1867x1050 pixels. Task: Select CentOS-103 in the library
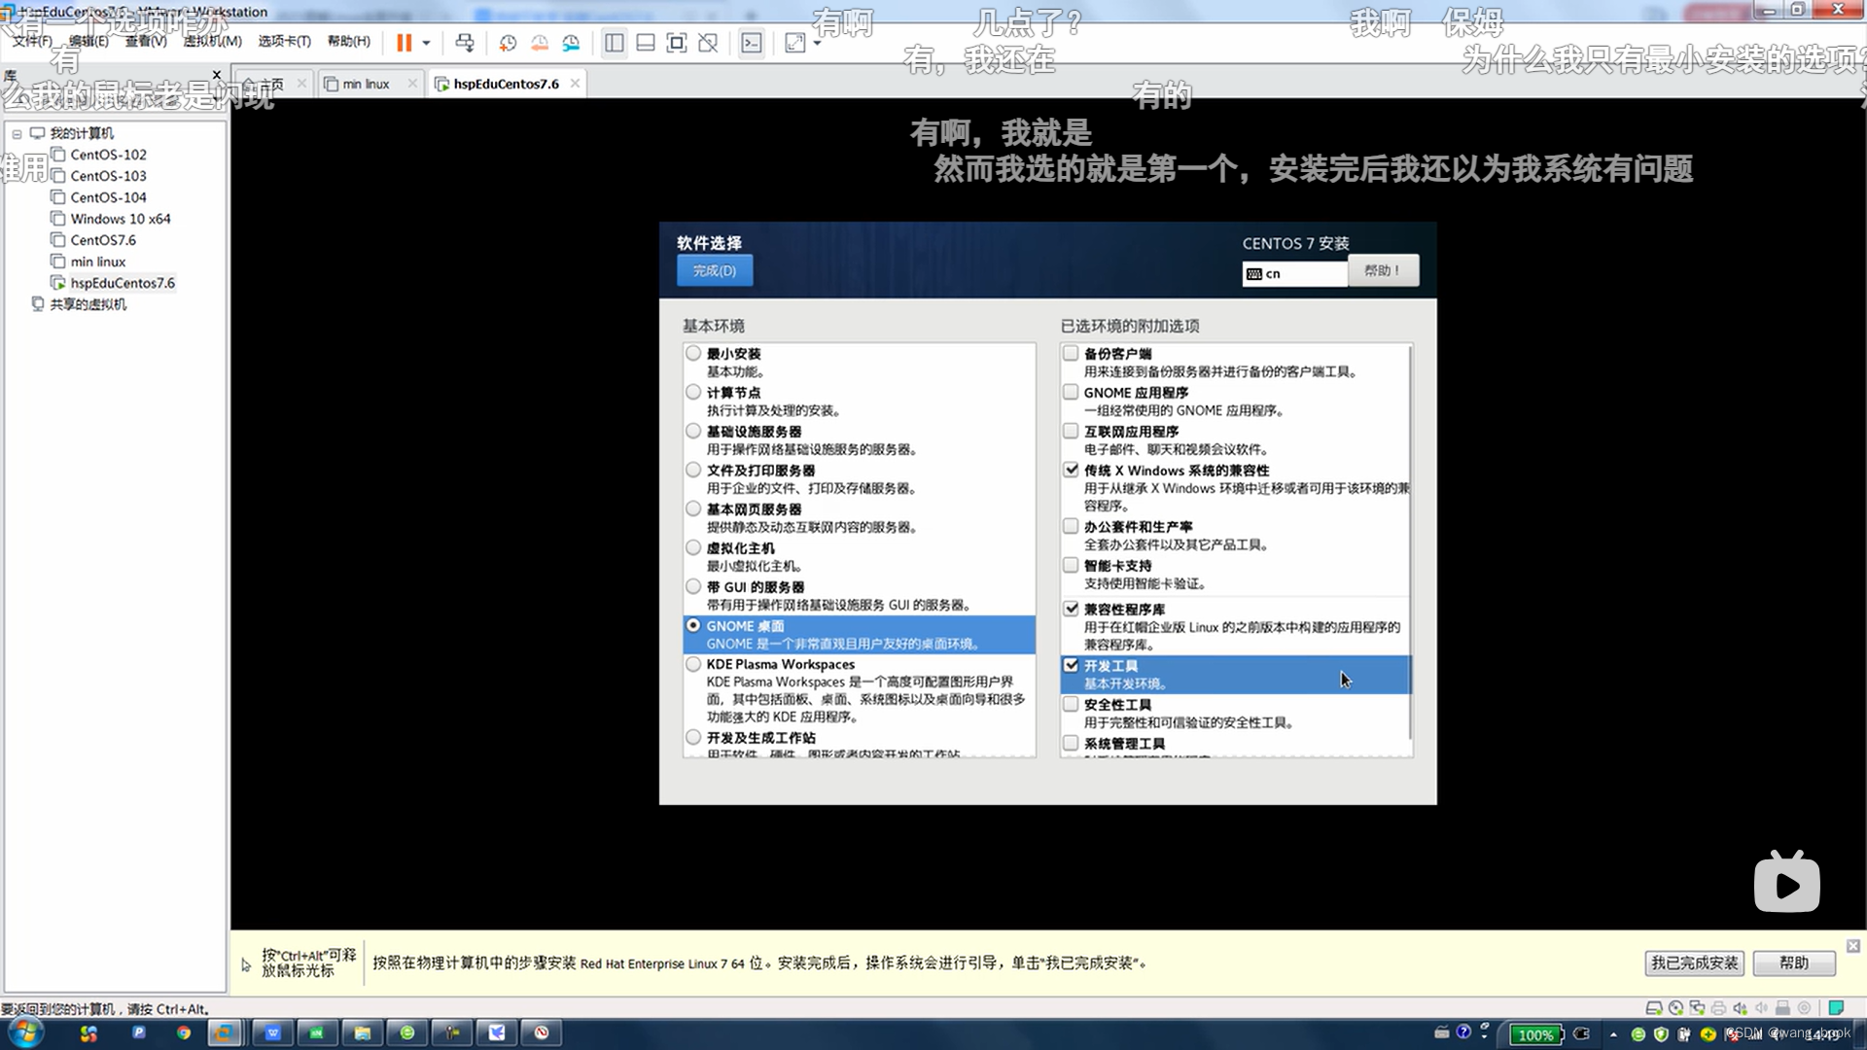click(x=108, y=176)
